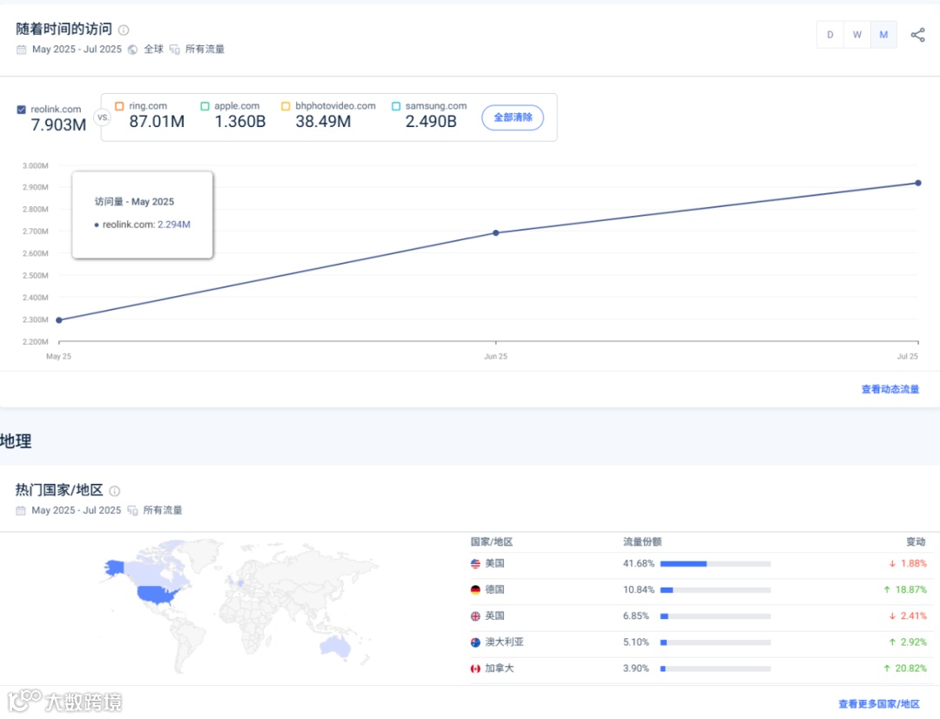Click the 加拿大 3.90% traffic share bar
The height and width of the screenshot is (719, 940).
pyautogui.click(x=715, y=669)
